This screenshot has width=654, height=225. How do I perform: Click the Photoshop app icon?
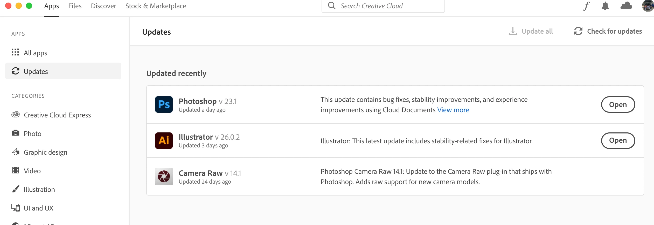[x=164, y=104]
